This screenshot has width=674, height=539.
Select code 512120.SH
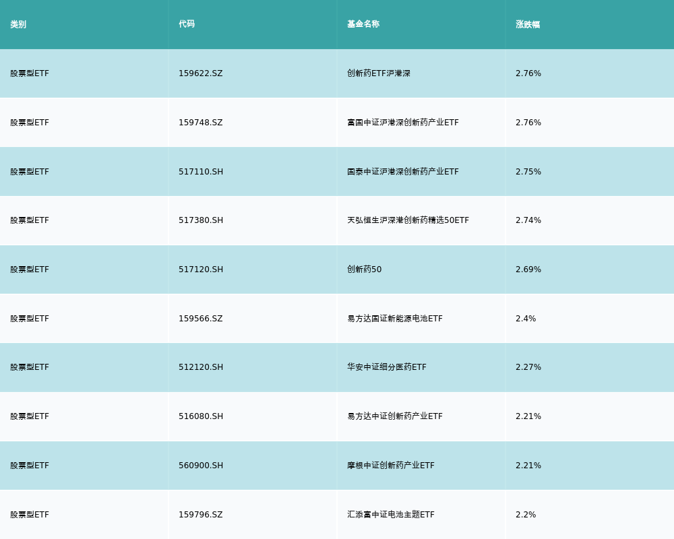201,367
